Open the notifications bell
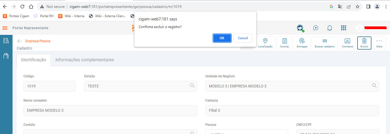Image resolution: width=390 pixels, height=134 pixels. click(x=330, y=28)
